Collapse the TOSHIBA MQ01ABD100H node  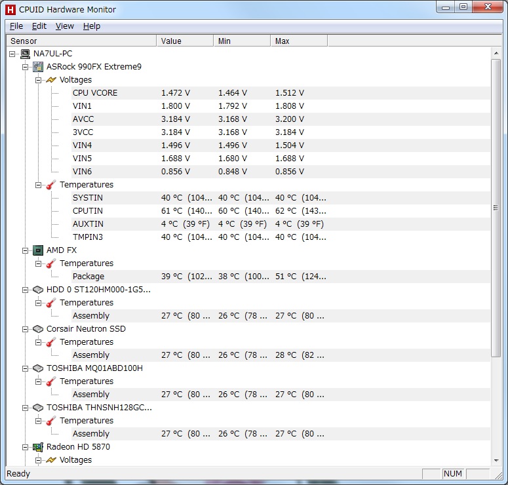pos(26,369)
